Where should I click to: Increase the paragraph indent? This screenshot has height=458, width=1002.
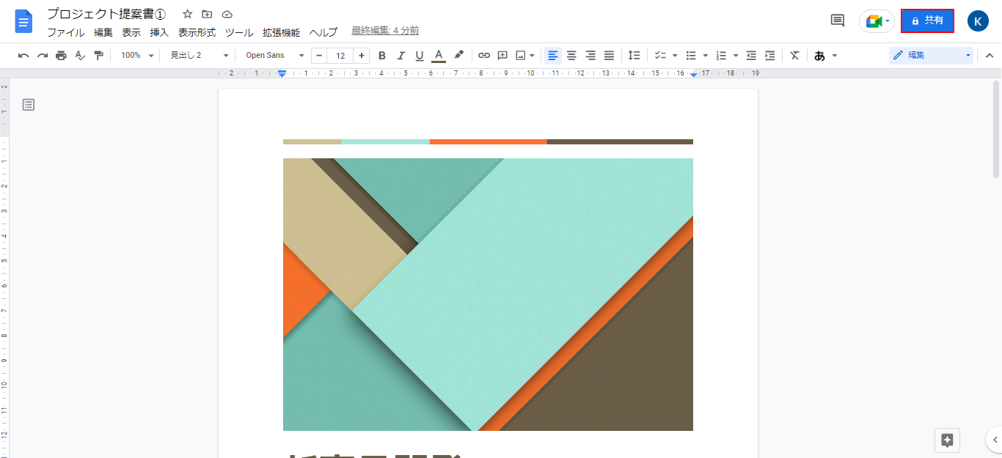tap(770, 55)
